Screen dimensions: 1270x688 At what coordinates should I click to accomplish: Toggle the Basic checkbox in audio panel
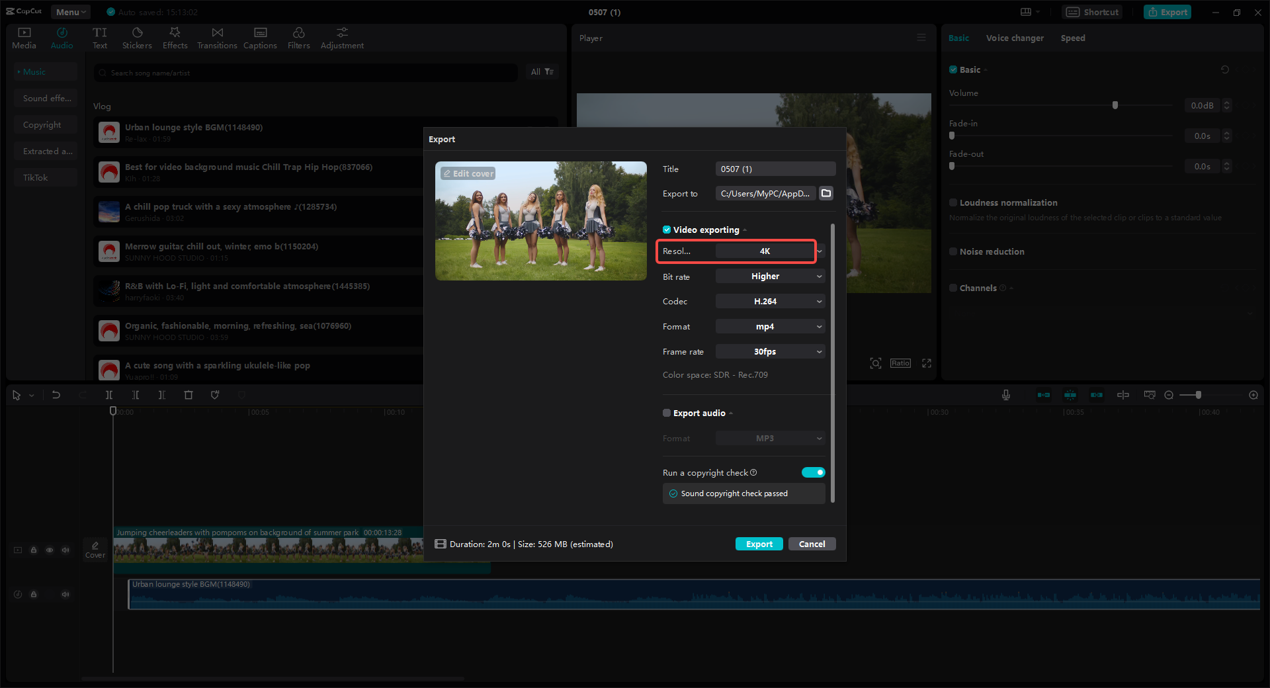[953, 69]
